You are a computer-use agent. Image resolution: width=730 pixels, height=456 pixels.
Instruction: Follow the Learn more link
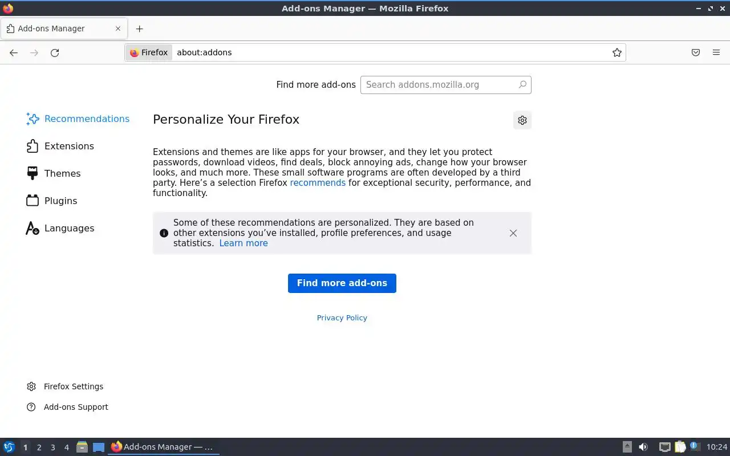[244, 243]
